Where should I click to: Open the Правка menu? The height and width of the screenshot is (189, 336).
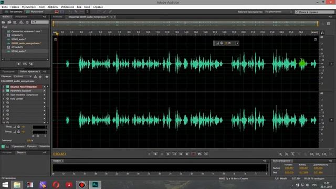(15, 7)
